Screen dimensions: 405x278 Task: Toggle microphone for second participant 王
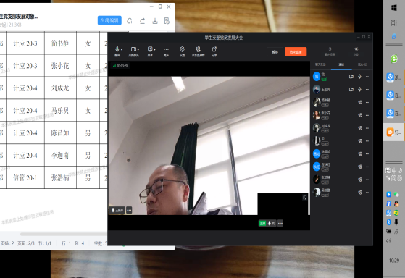tap(359, 90)
